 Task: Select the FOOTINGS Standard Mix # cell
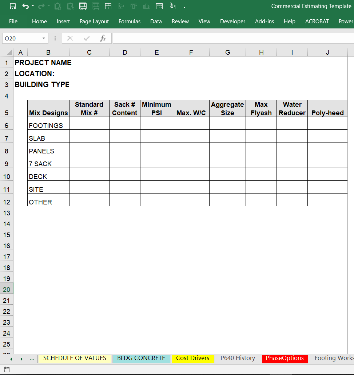point(89,124)
